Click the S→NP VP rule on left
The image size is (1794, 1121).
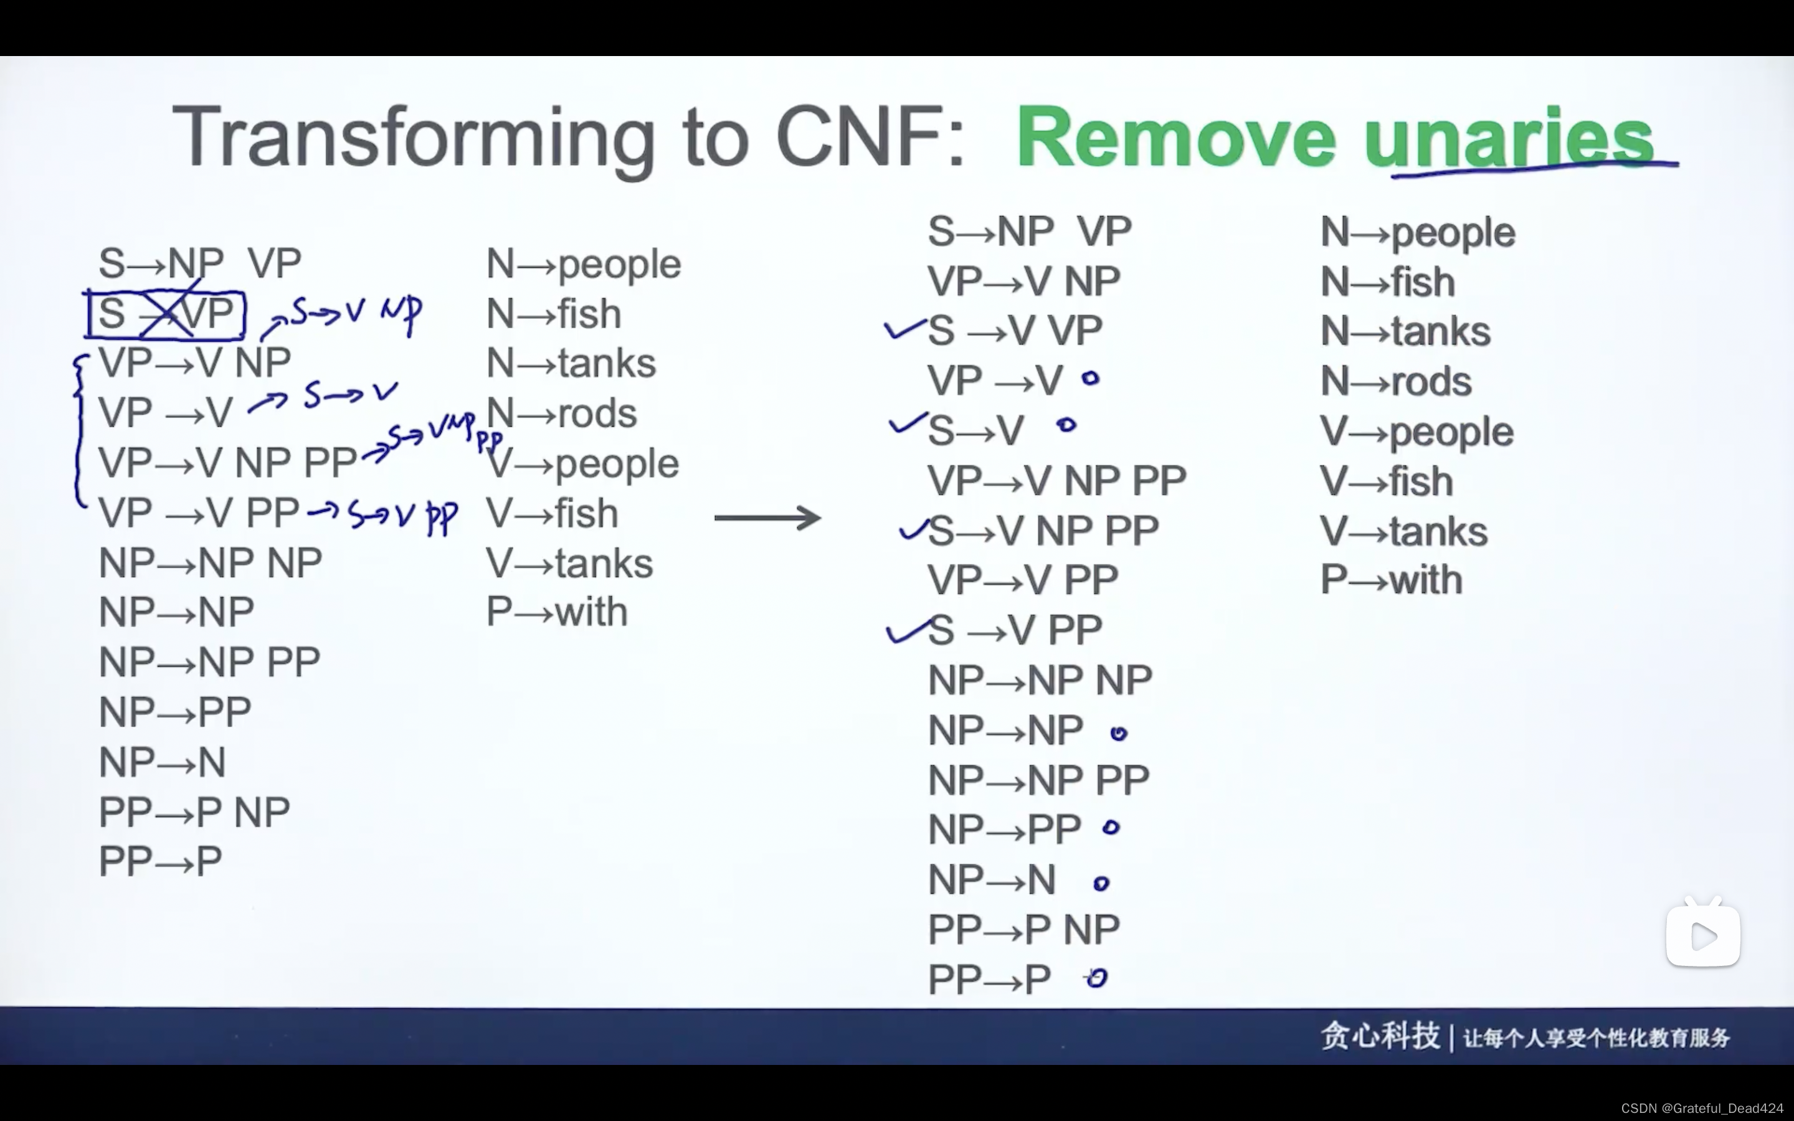click(x=200, y=263)
